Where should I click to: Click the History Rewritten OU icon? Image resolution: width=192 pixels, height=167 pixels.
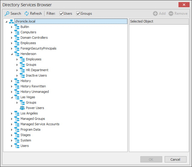(x=17, y=86)
